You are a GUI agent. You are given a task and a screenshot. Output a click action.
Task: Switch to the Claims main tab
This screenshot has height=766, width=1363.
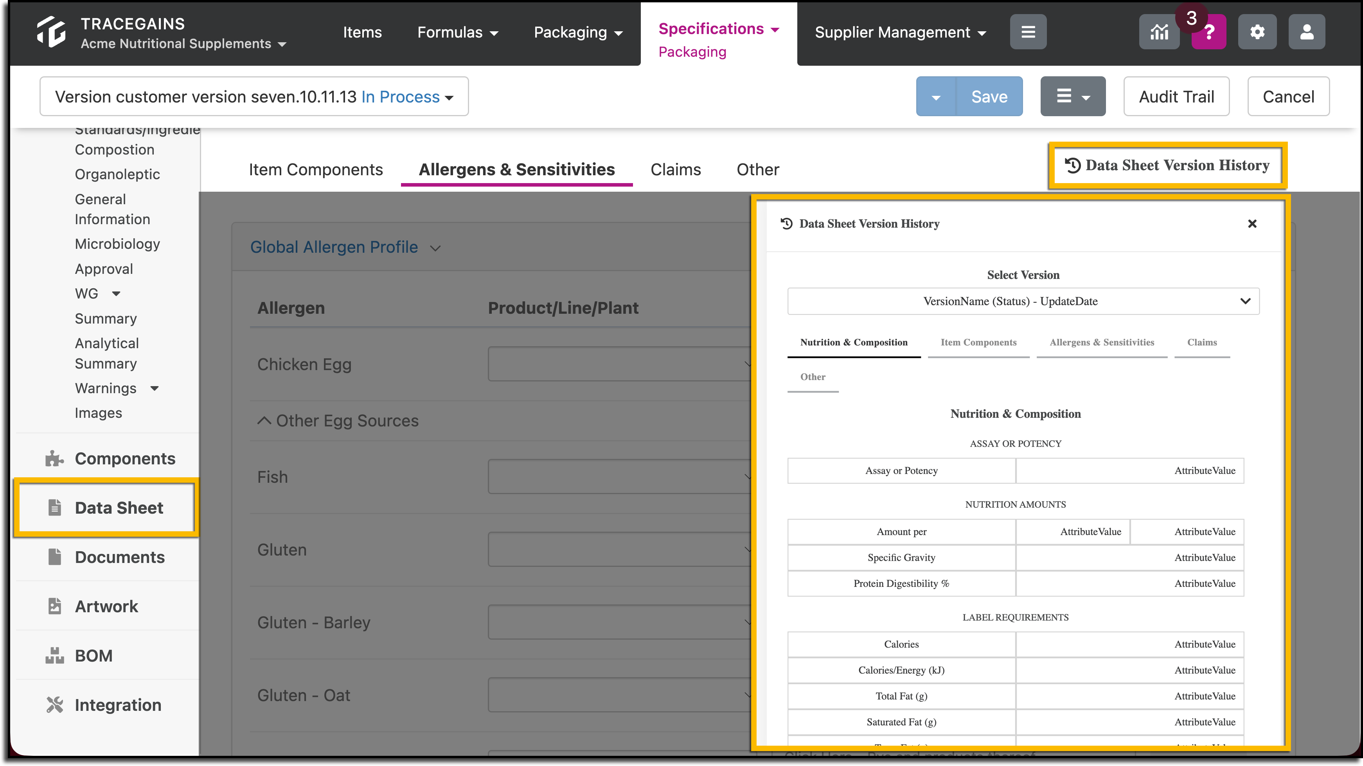pyautogui.click(x=676, y=170)
